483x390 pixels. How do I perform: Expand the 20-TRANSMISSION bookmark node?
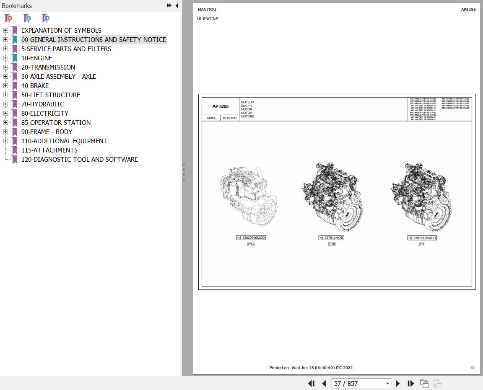coord(5,67)
